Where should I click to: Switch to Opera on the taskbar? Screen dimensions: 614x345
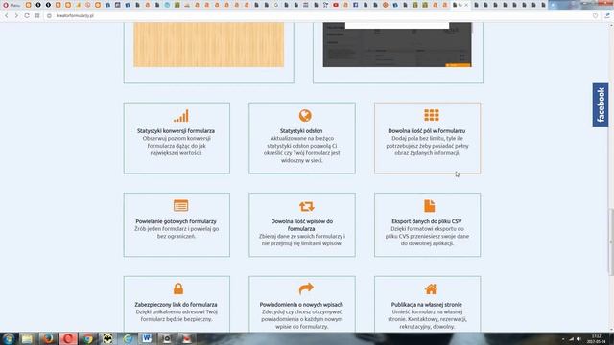click(x=68, y=338)
